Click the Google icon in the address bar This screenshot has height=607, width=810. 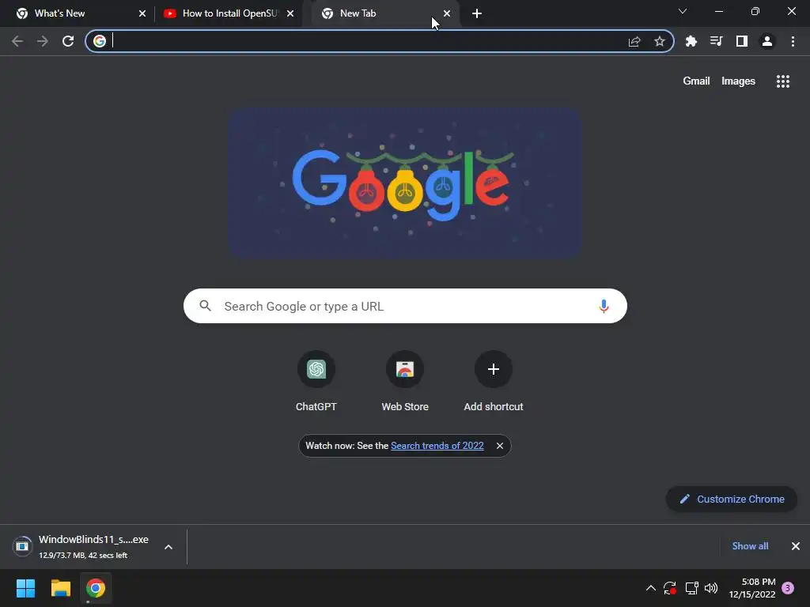[100, 41]
